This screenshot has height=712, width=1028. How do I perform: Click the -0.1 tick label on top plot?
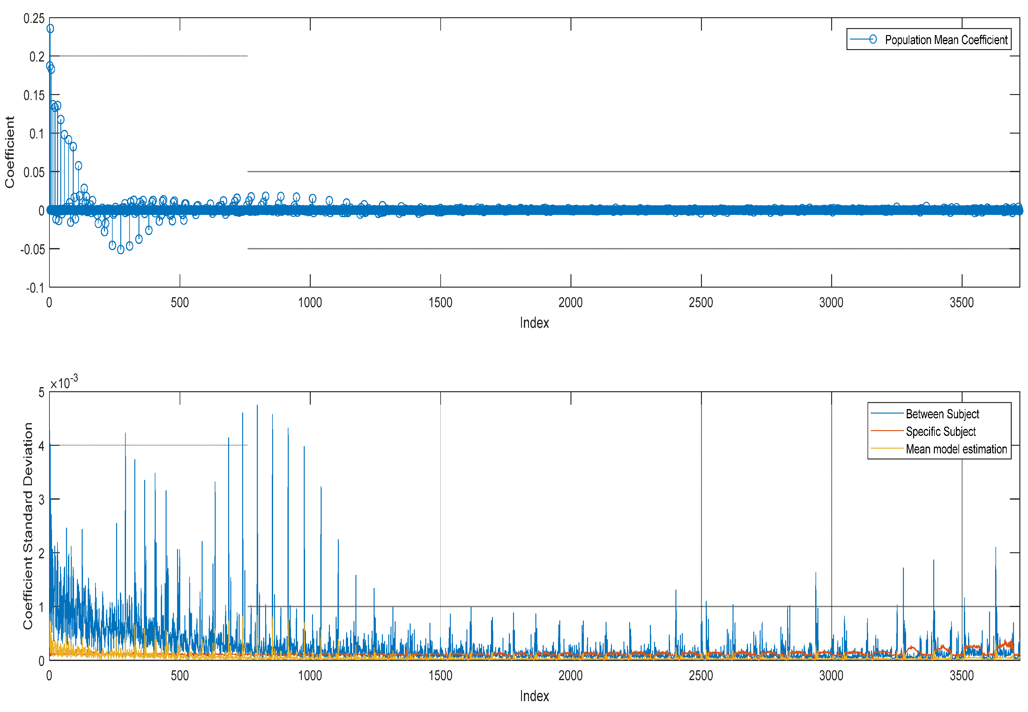click(35, 288)
